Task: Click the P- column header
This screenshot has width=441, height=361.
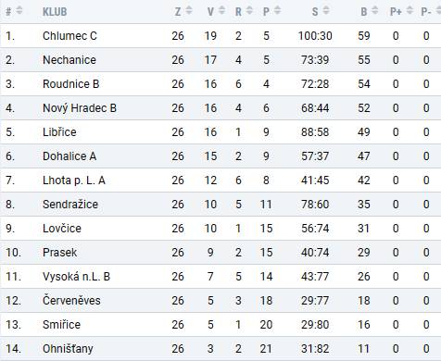Action: tap(426, 12)
